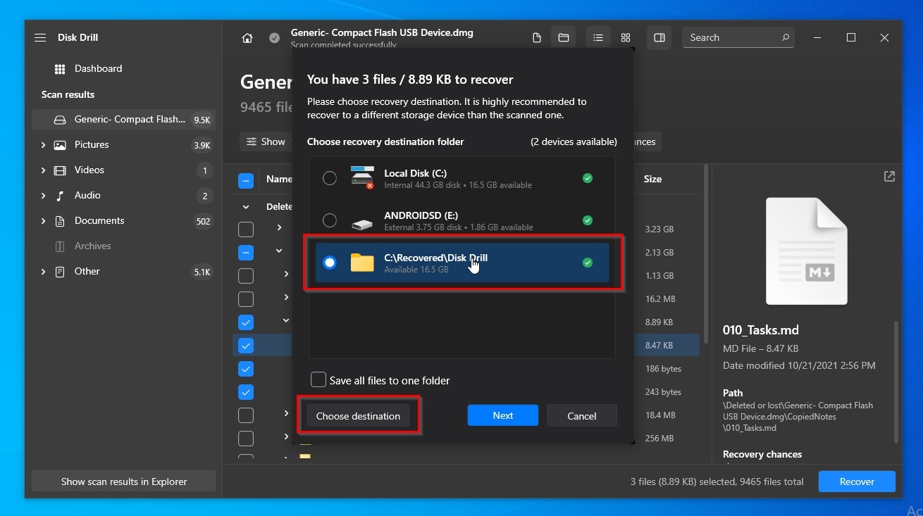The height and width of the screenshot is (516, 923).
Task: Switch to folder view icon
Action: pos(564,38)
